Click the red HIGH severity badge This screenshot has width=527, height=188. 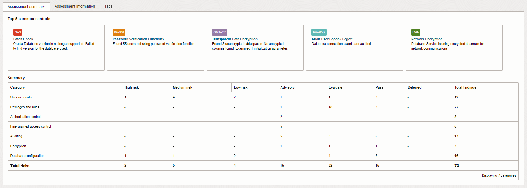click(x=18, y=32)
